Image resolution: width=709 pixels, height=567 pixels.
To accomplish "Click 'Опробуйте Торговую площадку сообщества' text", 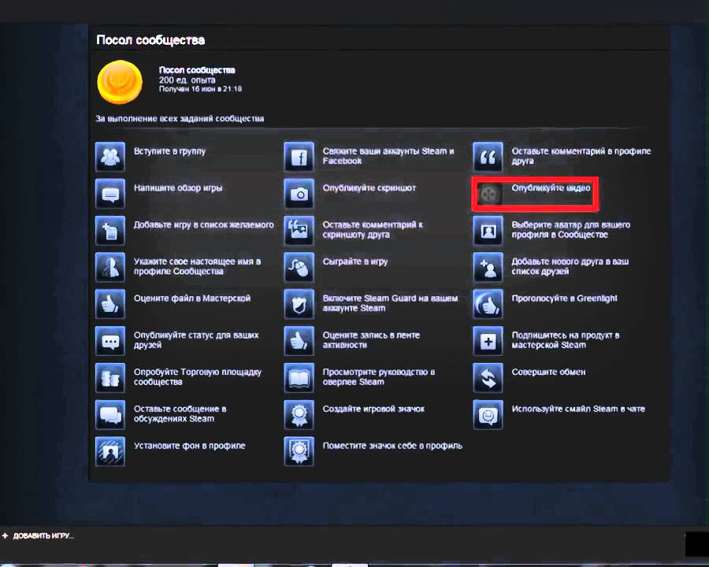I will click(198, 377).
